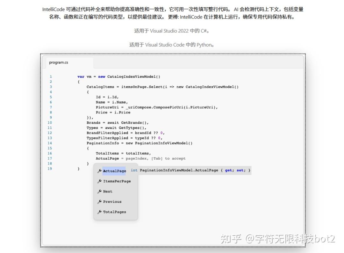Click the blue 'new' keyword on line 1
Screen dimensions: 344x253
point(102,76)
